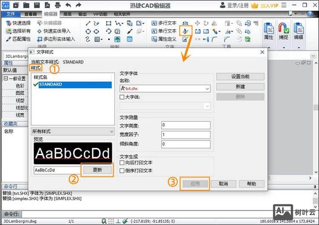Screen dimensions: 319x225
Task: Expand the Snap (捕捉) button dropdown arrow
Action: point(283,48)
